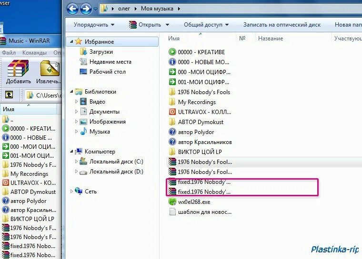Select 'My Recordings' folder in WinRAR list
This screenshot has width=362, height=259.
(x=25, y=174)
